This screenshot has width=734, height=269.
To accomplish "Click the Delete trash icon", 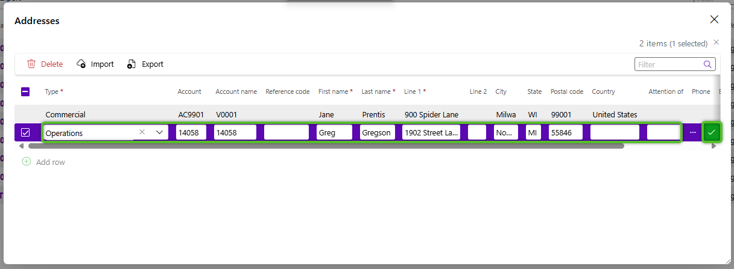I will point(31,64).
